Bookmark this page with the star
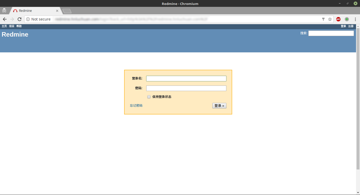The width and height of the screenshot is (360, 195). click(x=330, y=19)
